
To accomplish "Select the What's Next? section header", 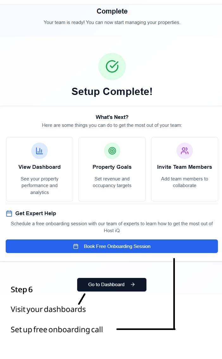I will pyautogui.click(x=112, y=117).
